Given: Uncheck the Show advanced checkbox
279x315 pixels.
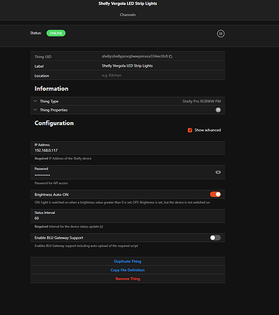Looking at the screenshot, I should click(190, 130).
